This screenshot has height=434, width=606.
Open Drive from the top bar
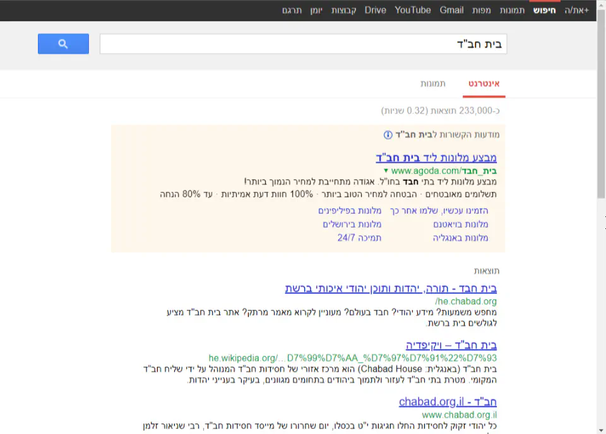click(375, 10)
